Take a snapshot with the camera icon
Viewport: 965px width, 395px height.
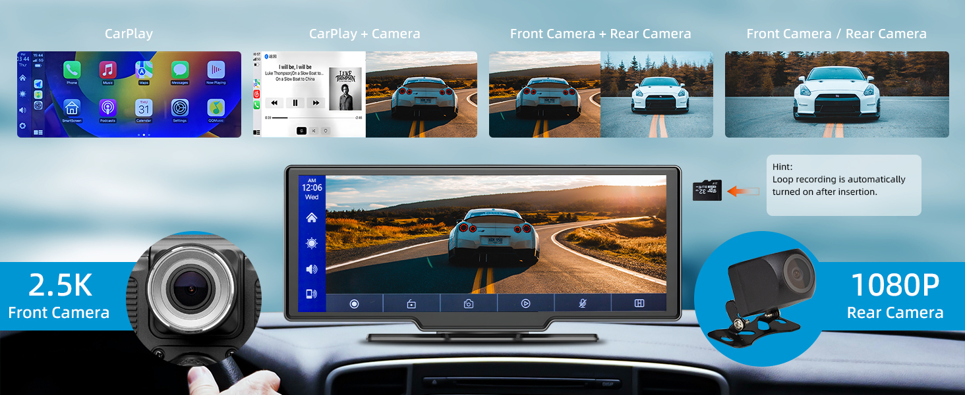click(468, 303)
